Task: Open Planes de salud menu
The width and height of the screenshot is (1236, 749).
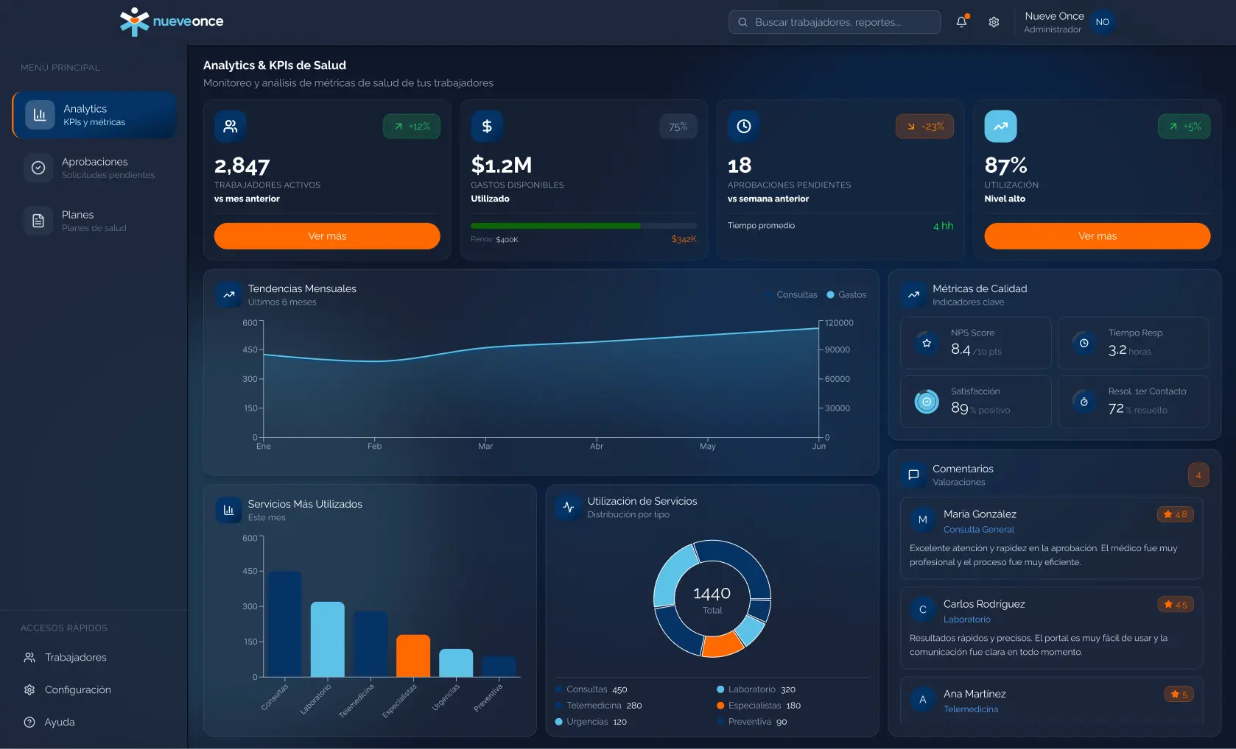Action: (94, 221)
